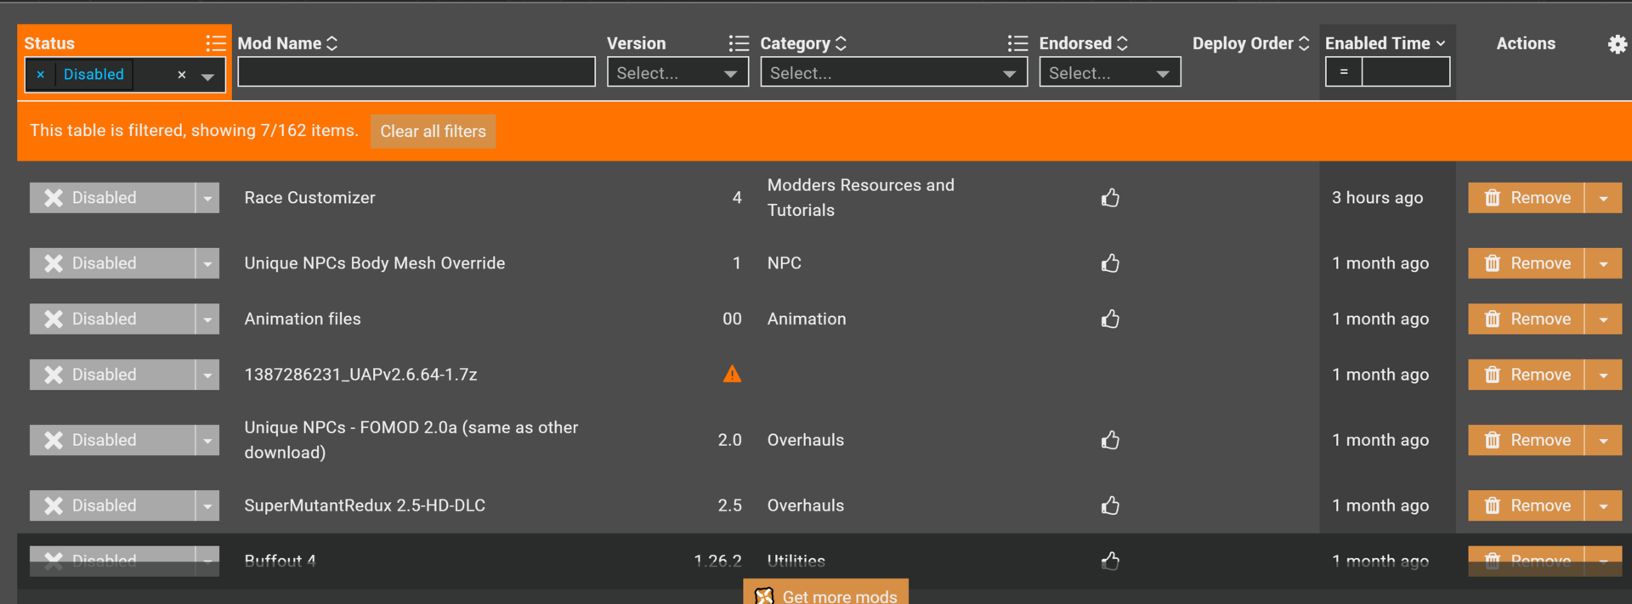Endorse Unique NPCs FOMOD 2.0a thumbs-up
The image size is (1632, 604).
(x=1110, y=440)
